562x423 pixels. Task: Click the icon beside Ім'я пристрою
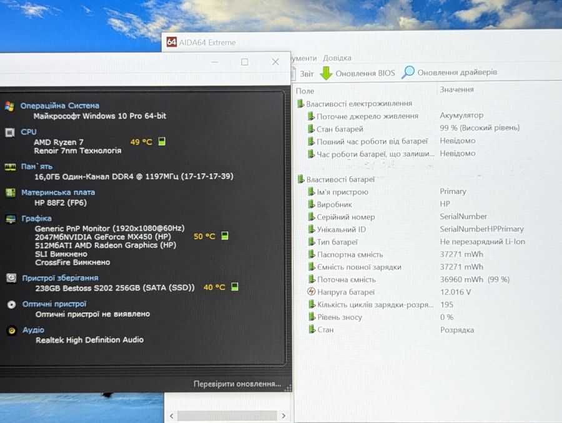click(311, 192)
